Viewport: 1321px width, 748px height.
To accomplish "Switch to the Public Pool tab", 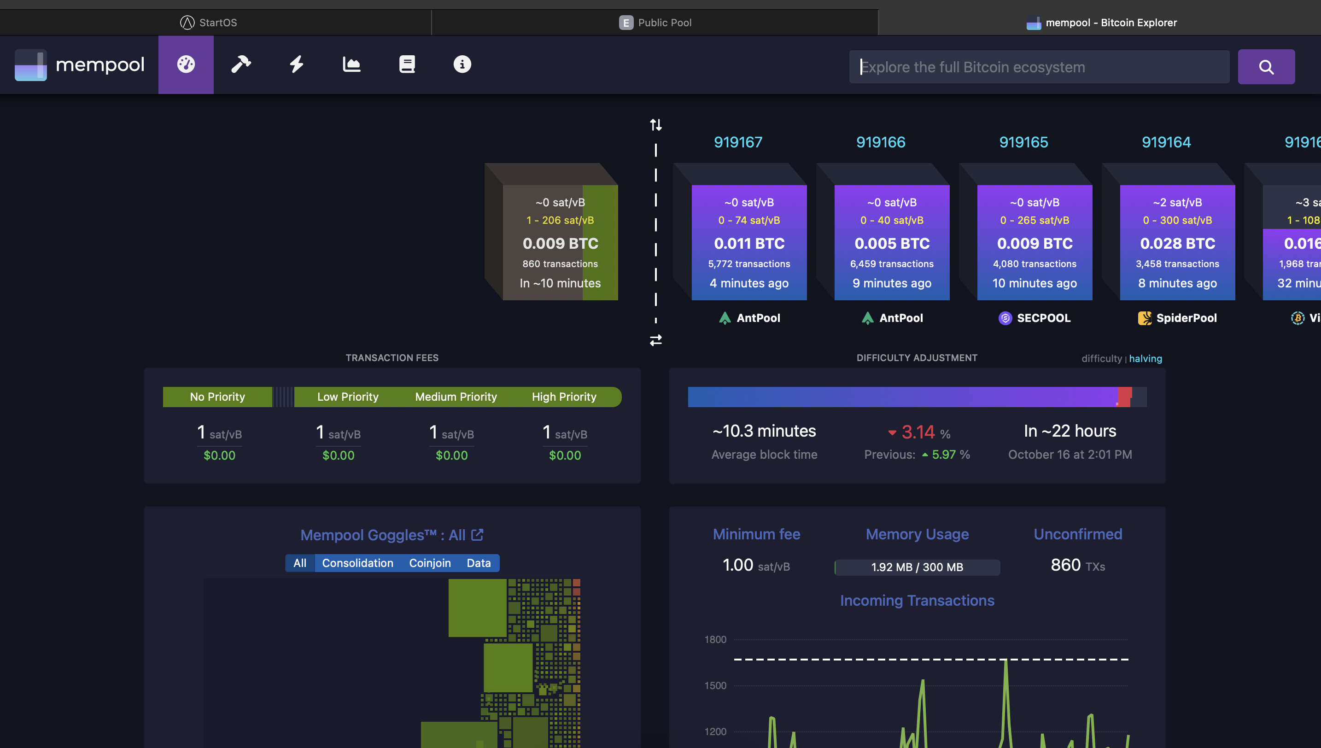I will coord(655,23).
